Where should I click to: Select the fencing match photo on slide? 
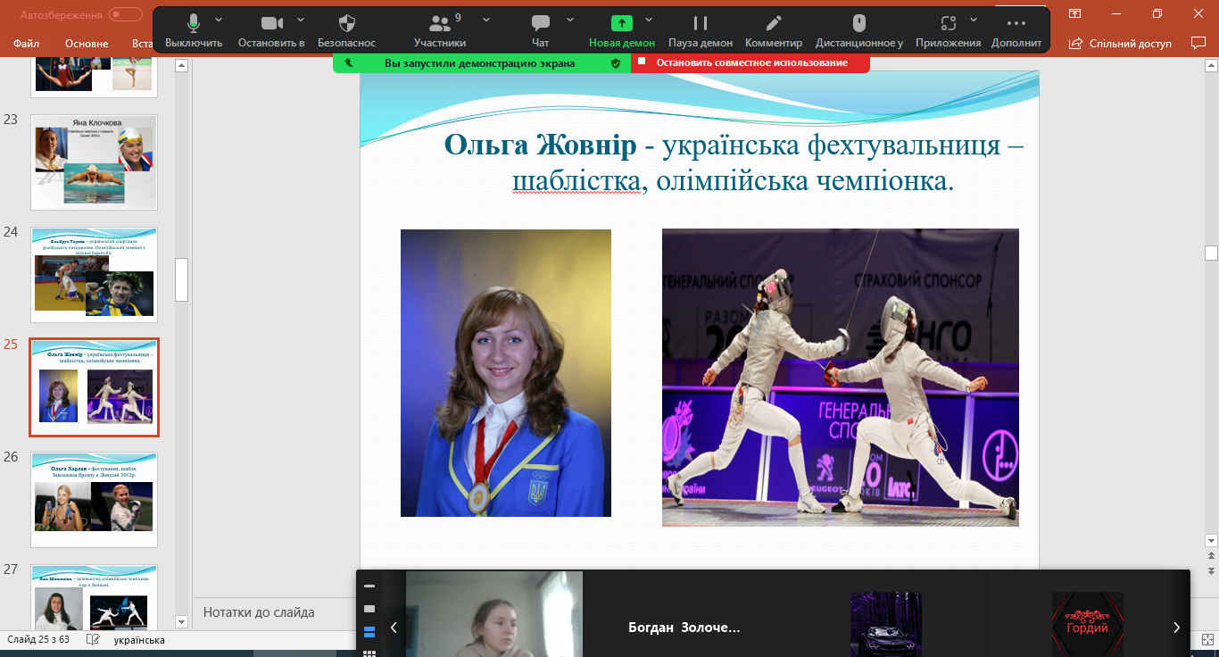[x=841, y=378]
